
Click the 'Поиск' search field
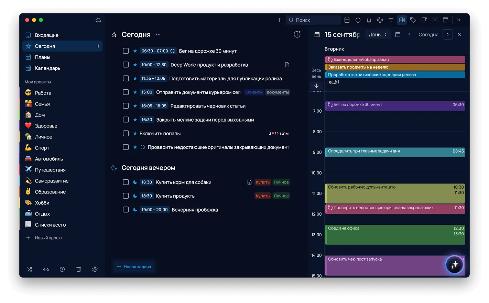point(314,20)
